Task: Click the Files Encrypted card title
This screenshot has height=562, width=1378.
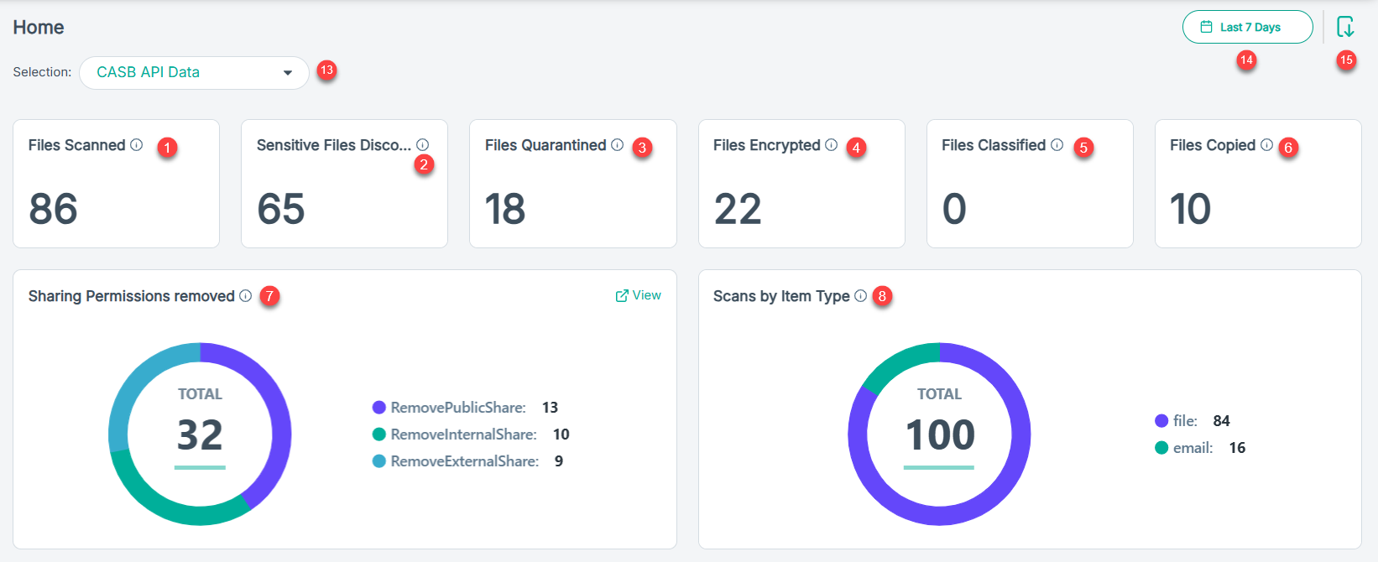Action: [x=767, y=145]
